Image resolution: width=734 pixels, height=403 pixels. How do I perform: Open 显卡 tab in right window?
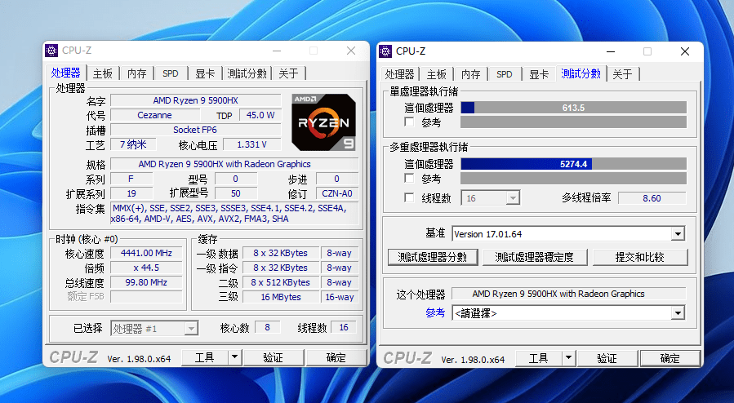tap(538, 74)
